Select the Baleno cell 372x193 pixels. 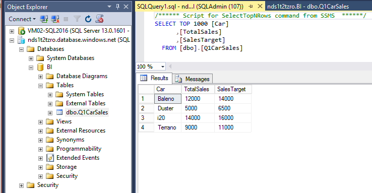(168, 99)
